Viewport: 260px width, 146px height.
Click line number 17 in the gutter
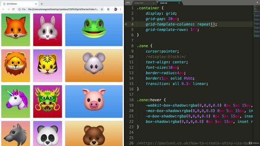(x=131, y=94)
